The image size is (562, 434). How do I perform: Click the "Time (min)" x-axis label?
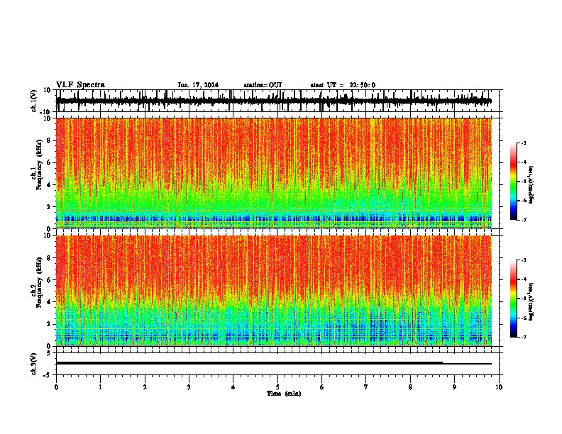284,394
